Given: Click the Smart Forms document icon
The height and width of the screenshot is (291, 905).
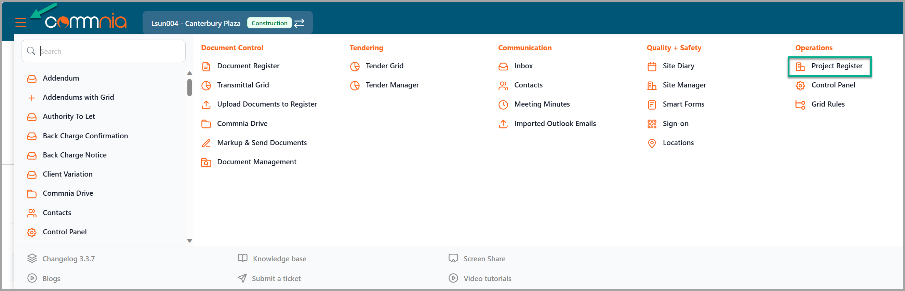Looking at the screenshot, I should click(x=652, y=105).
